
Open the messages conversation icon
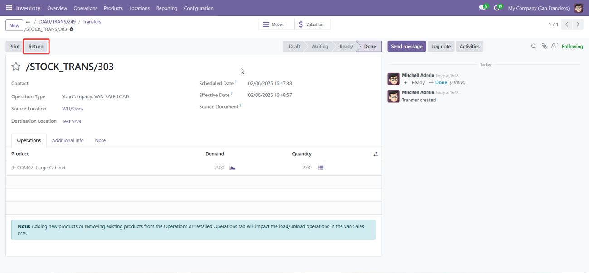click(x=482, y=8)
